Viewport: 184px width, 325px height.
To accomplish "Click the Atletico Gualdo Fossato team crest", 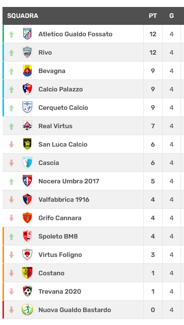I will click(x=27, y=34).
